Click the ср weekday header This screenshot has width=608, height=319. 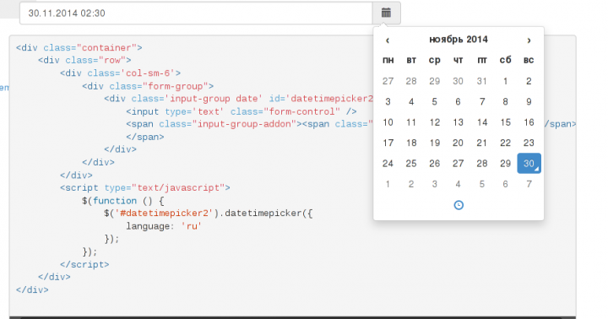point(435,60)
